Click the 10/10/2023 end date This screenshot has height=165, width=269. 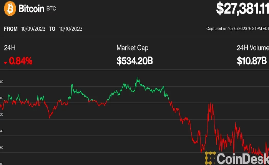[x=71, y=29]
